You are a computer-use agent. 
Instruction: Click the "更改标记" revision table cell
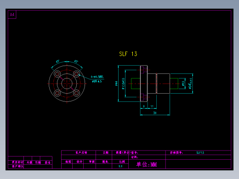18,162
